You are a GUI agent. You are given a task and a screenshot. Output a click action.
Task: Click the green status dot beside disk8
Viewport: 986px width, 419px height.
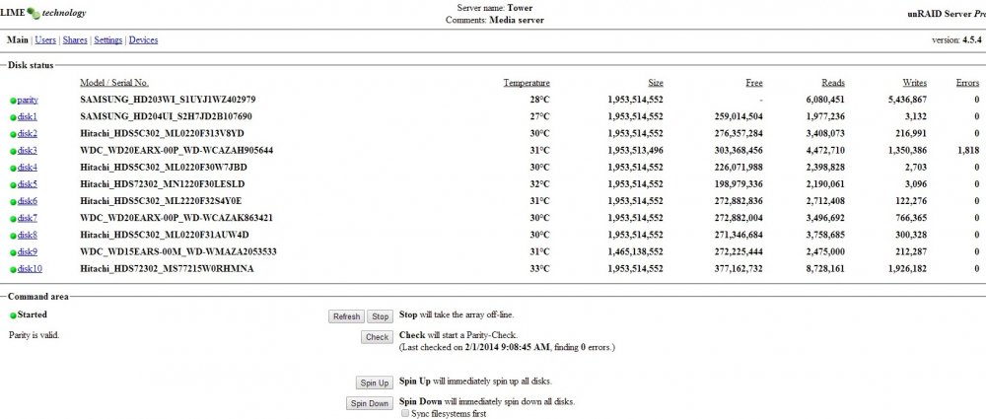(x=13, y=236)
